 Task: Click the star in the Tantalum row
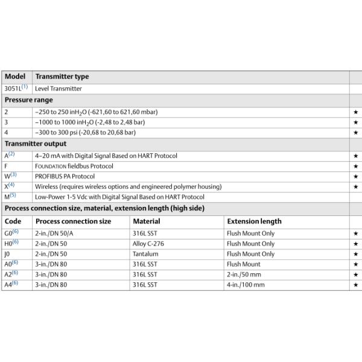point(355,254)
